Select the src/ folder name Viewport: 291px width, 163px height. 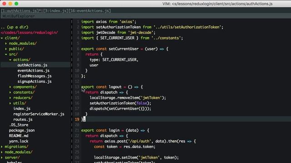13,54
